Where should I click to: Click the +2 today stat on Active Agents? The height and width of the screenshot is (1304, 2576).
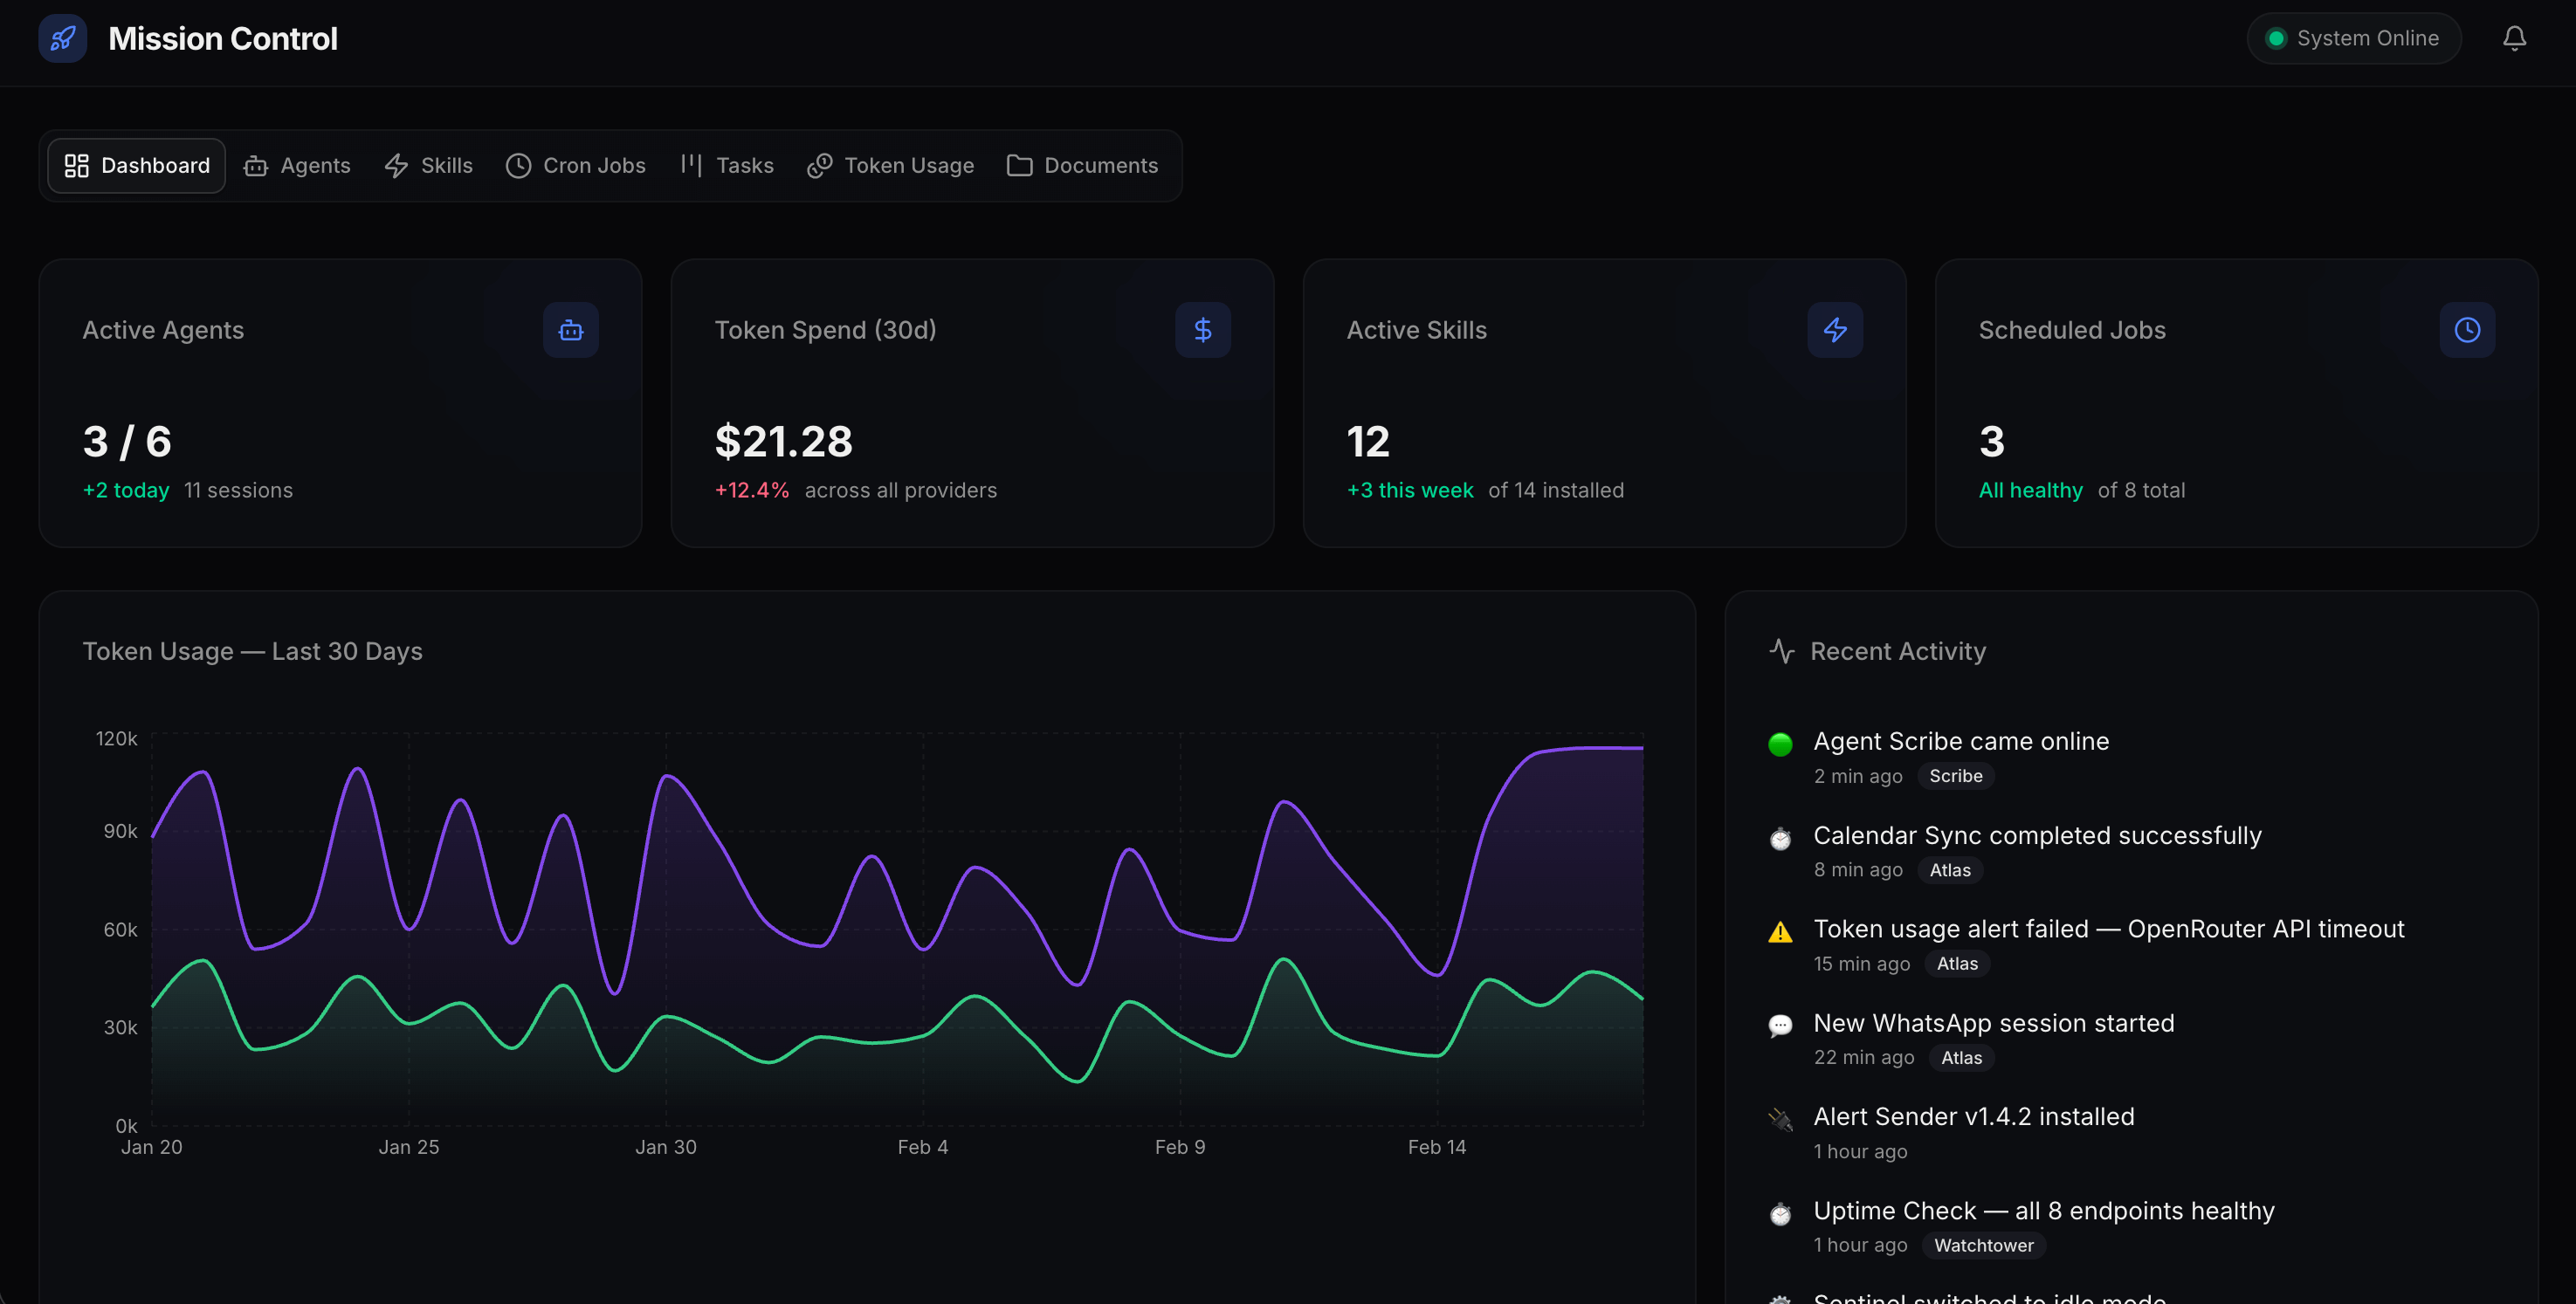click(x=126, y=490)
